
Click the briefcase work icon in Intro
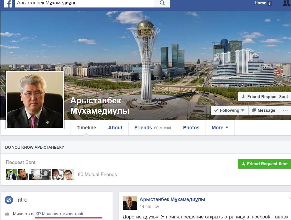tap(7, 214)
